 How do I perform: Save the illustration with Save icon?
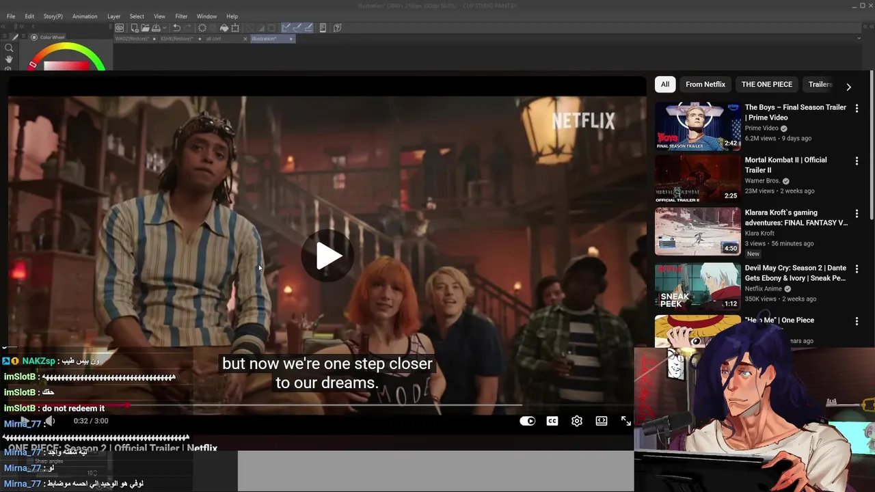click(156, 28)
